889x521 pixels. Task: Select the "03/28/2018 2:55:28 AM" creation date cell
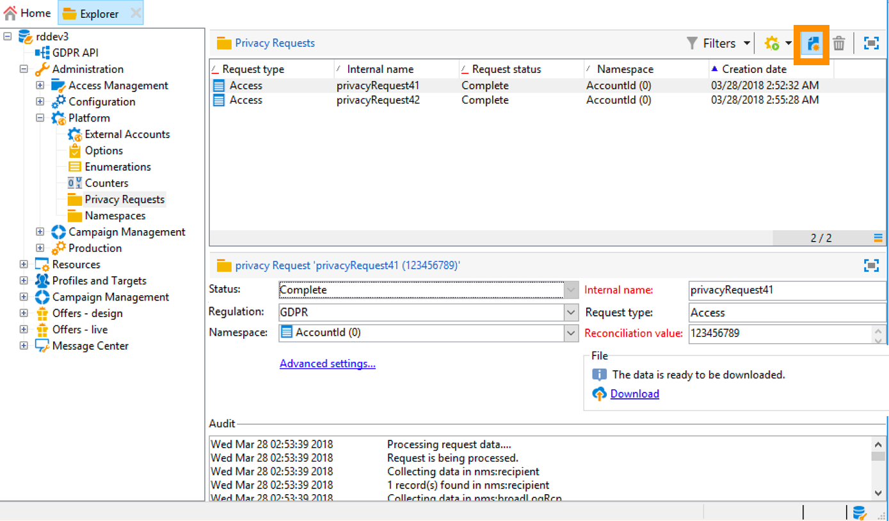765,100
